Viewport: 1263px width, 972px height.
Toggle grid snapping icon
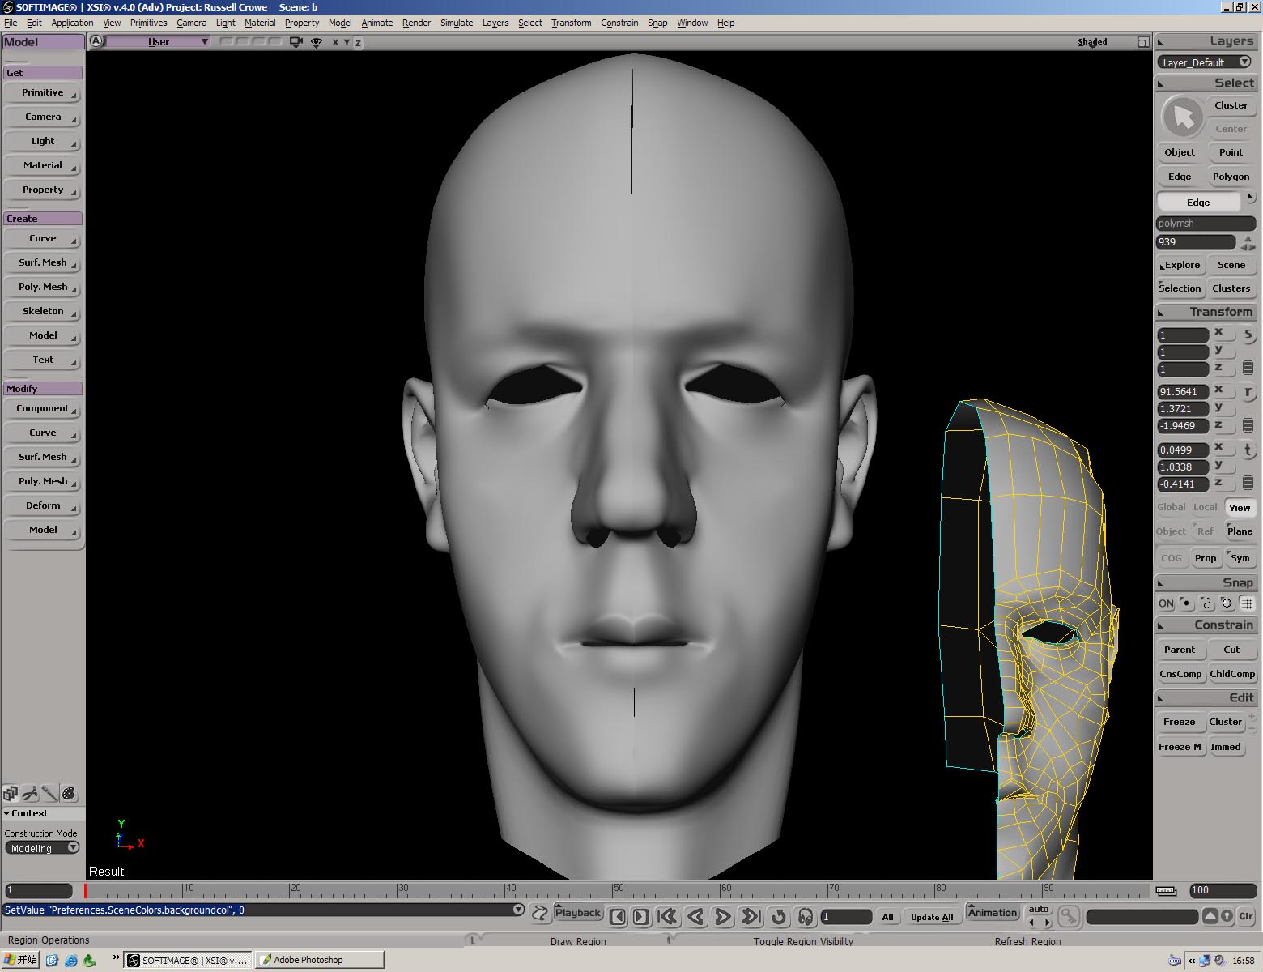[x=1247, y=603]
